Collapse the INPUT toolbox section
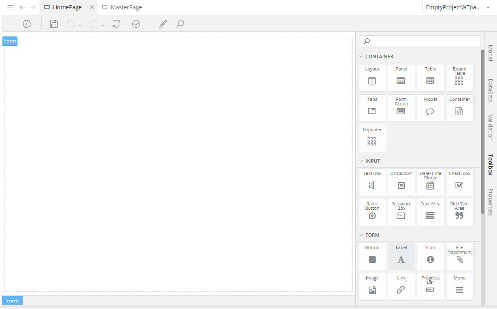 (361, 161)
